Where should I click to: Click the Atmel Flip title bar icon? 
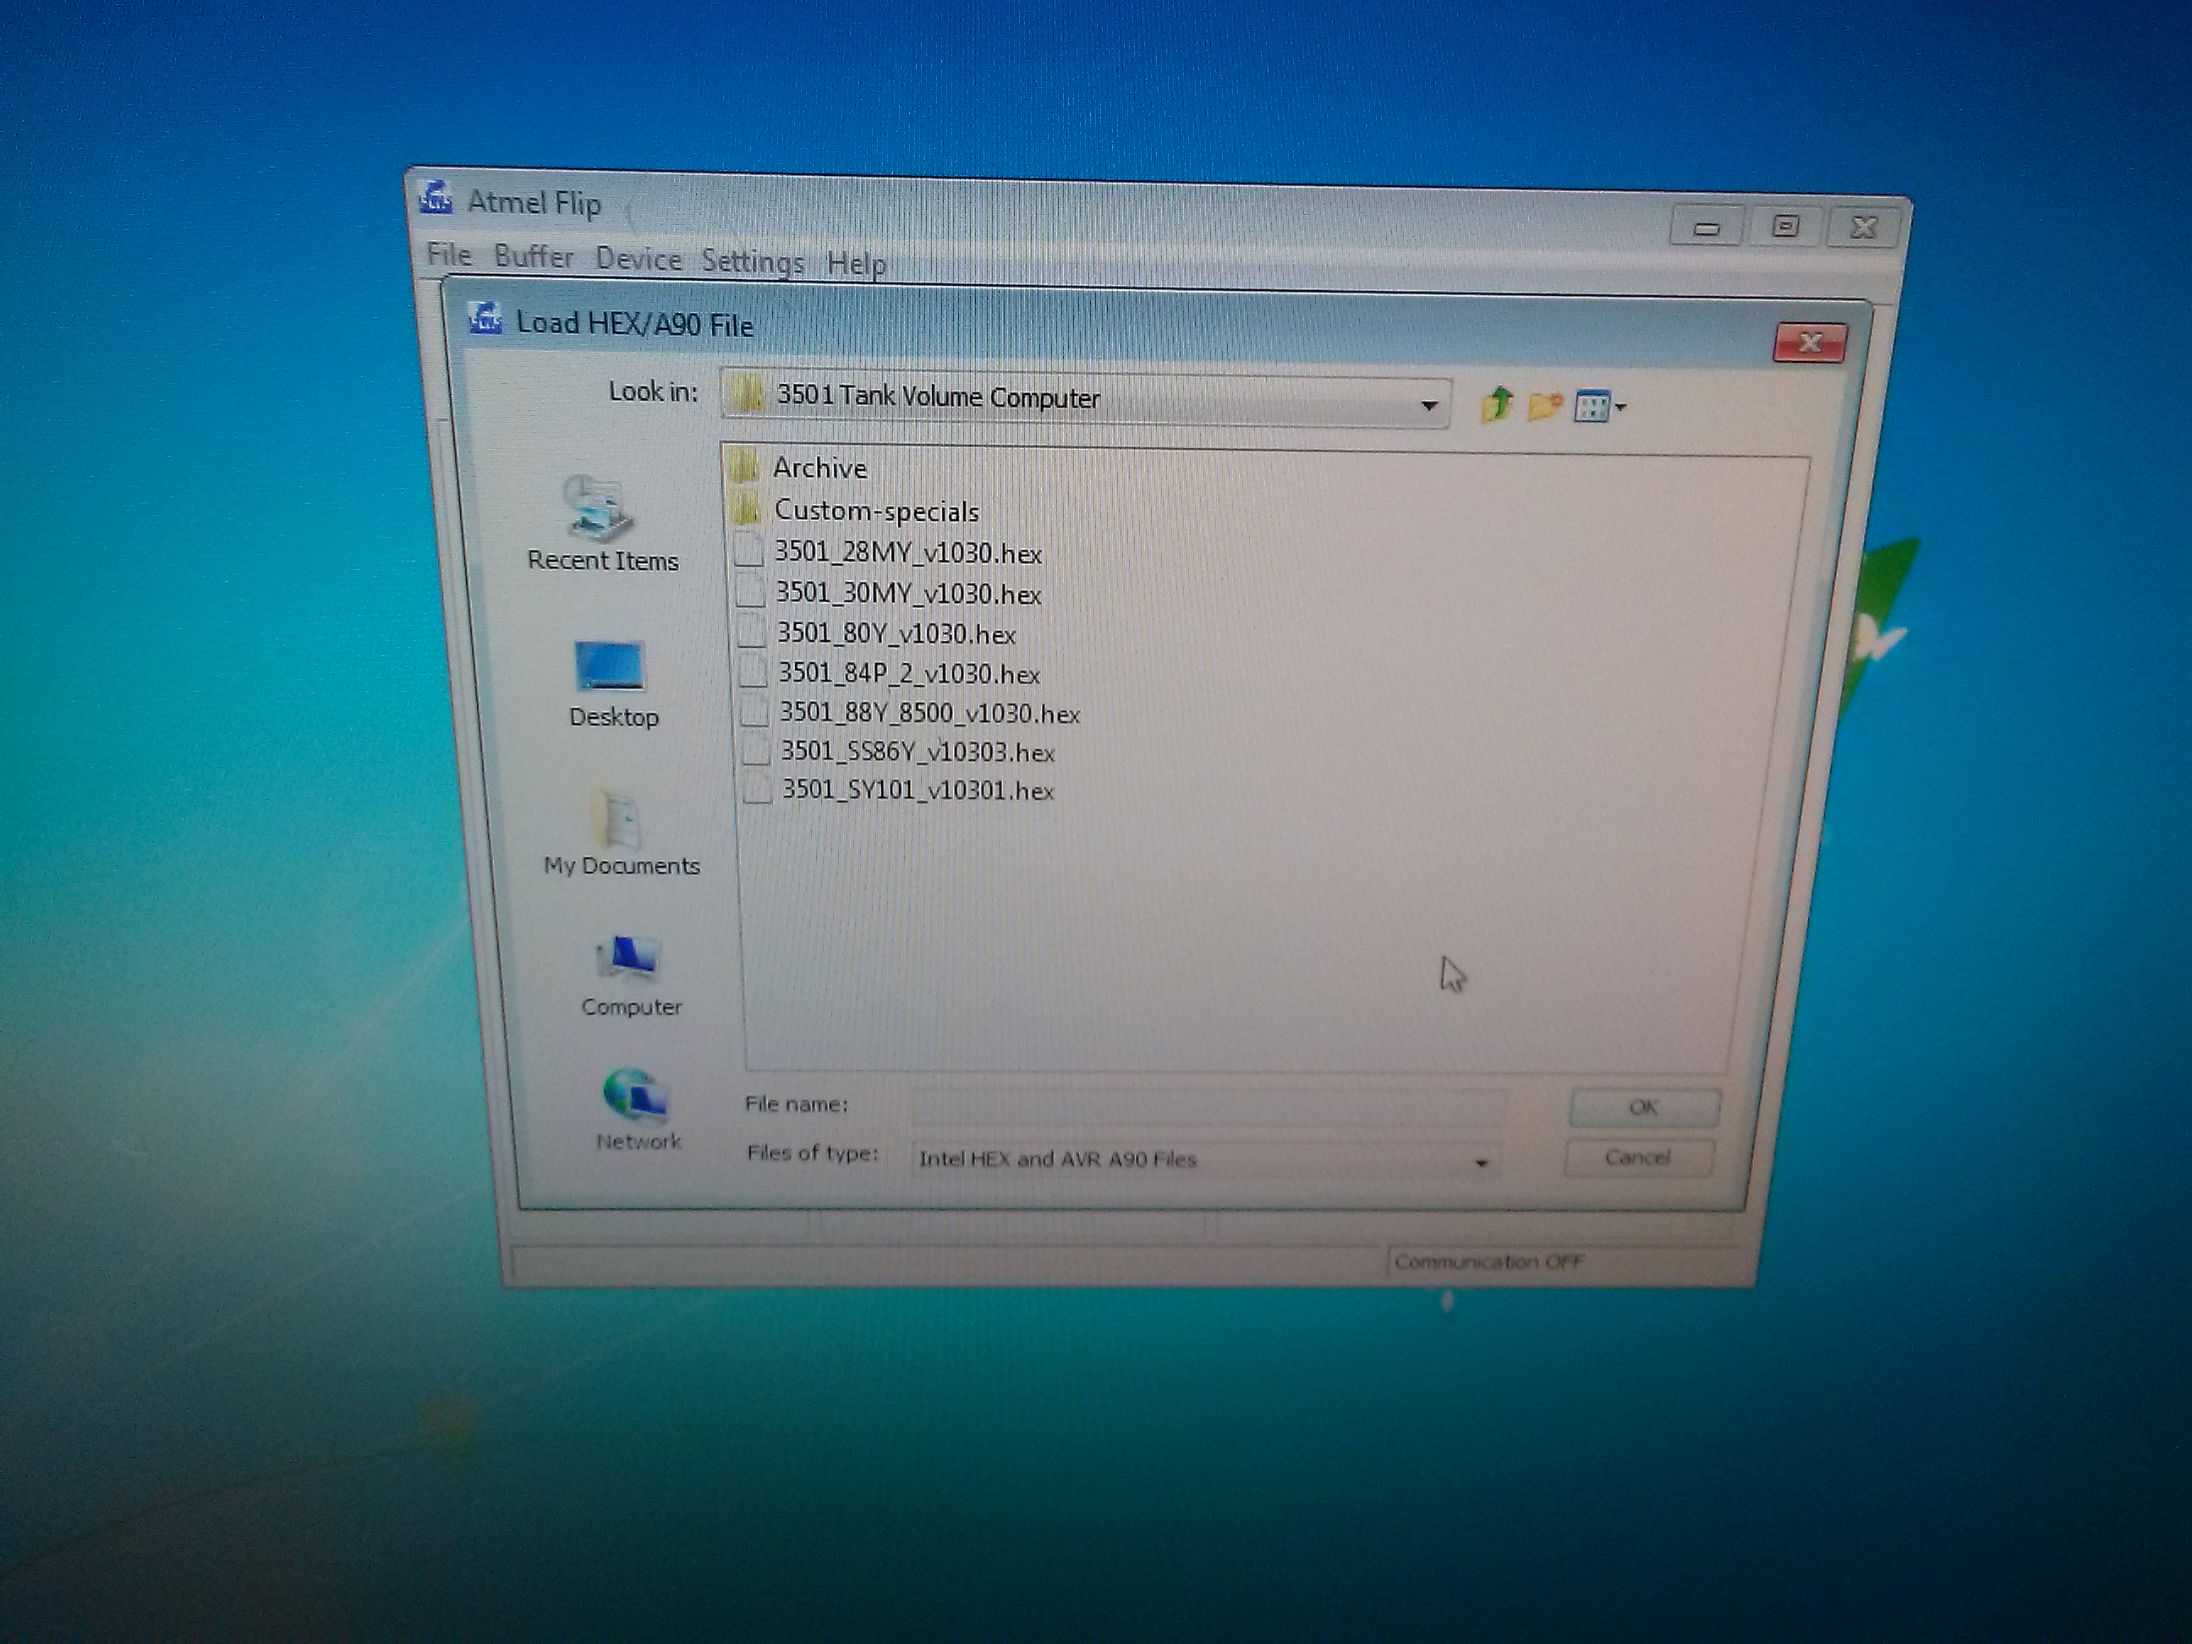(x=436, y=198)
